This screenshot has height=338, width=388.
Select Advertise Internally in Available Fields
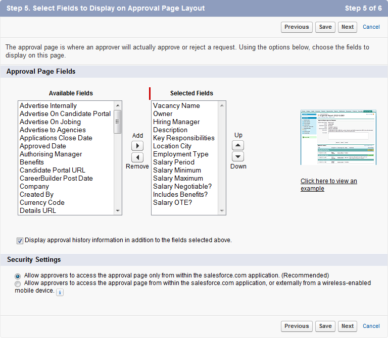coord(48,106)
